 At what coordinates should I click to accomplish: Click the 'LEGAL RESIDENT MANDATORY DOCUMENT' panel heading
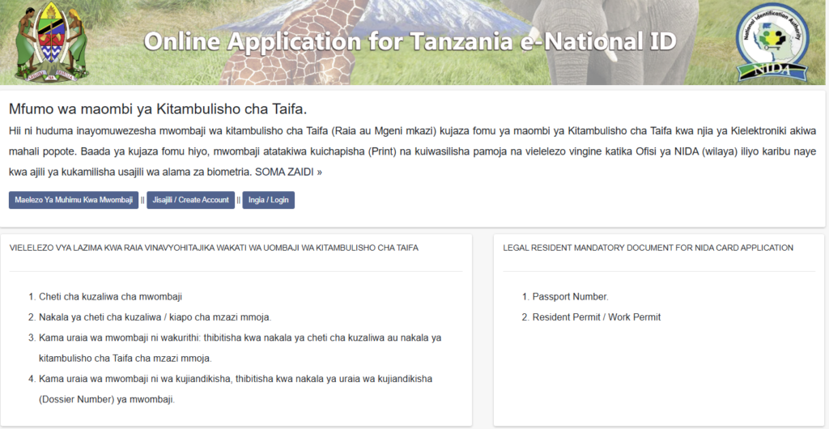648,248
